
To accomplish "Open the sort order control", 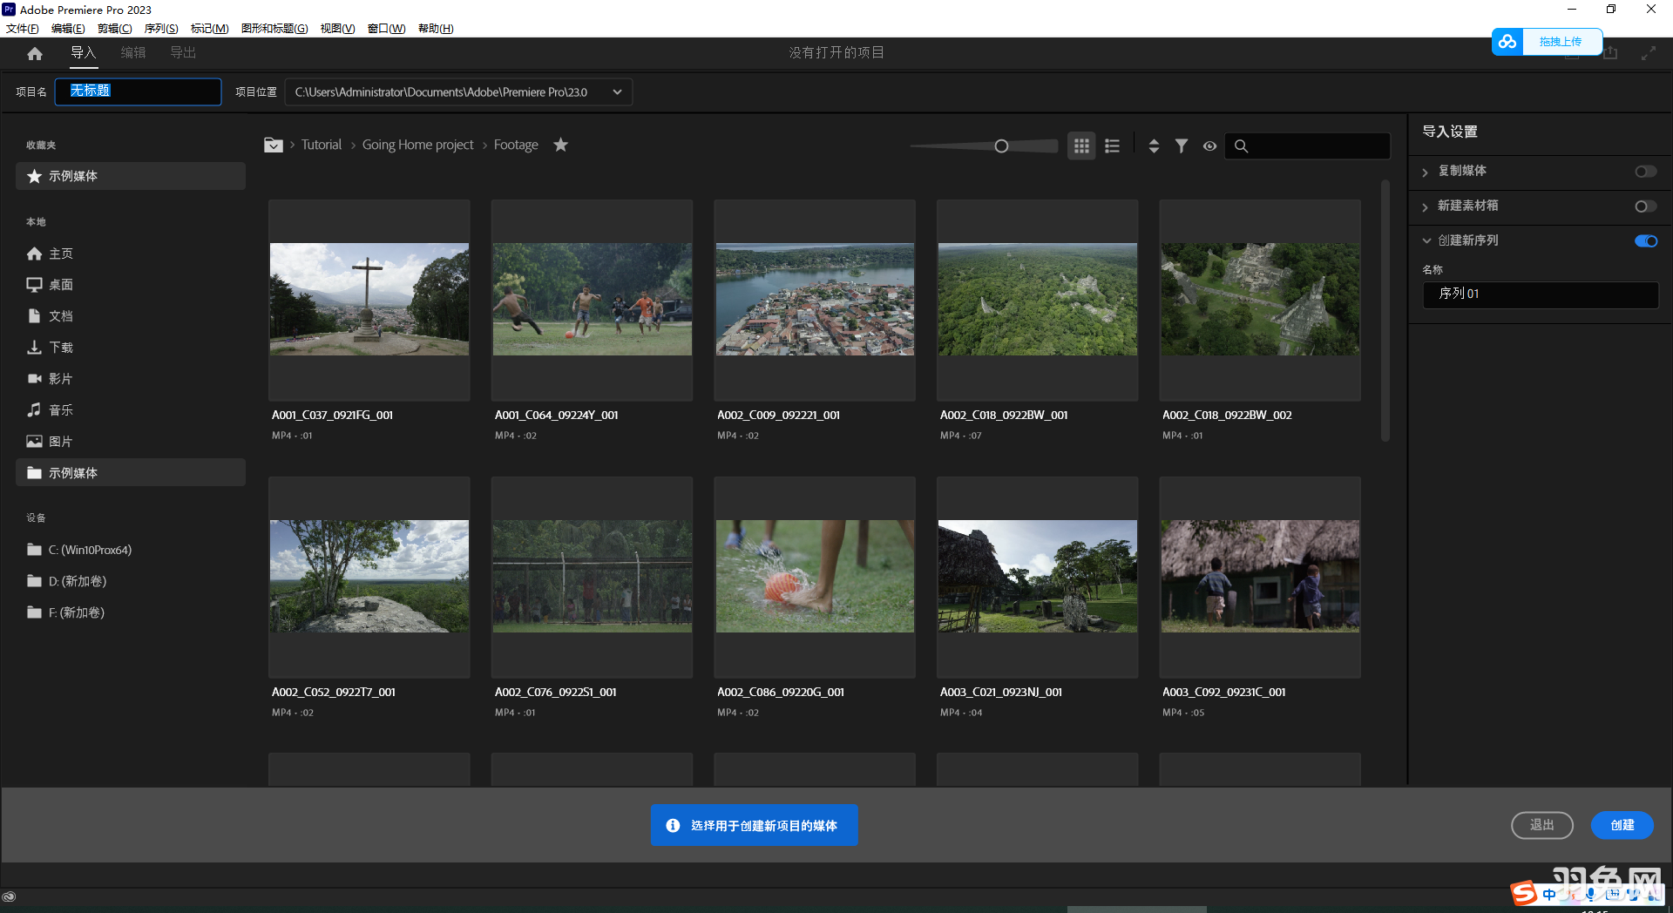I will point(1153,145).
